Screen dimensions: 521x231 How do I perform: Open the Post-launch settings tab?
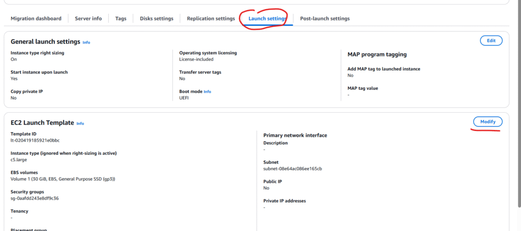pos(325,19)
